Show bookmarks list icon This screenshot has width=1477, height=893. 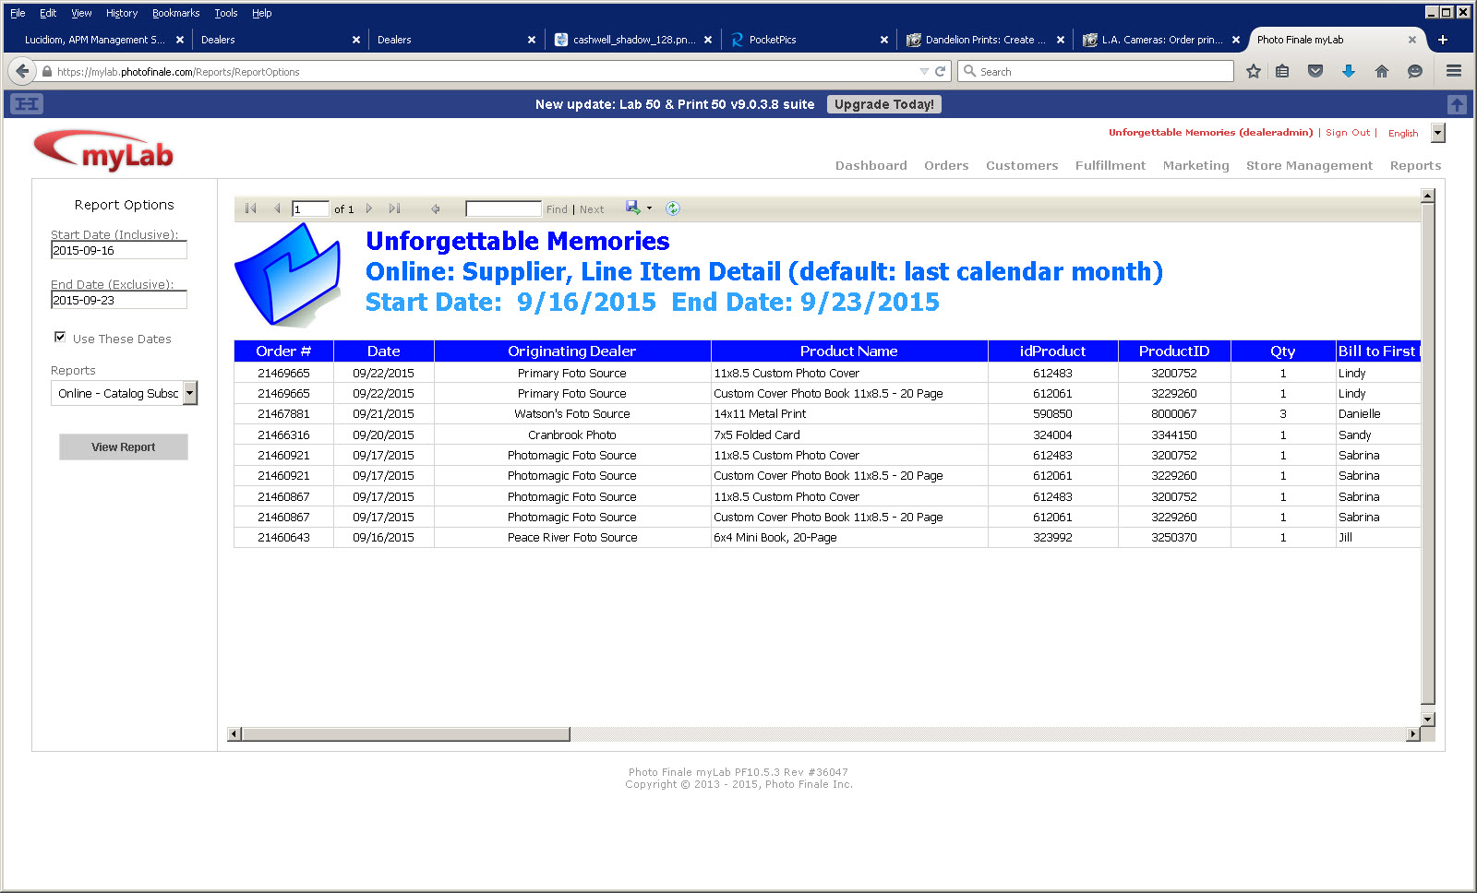1282,71
